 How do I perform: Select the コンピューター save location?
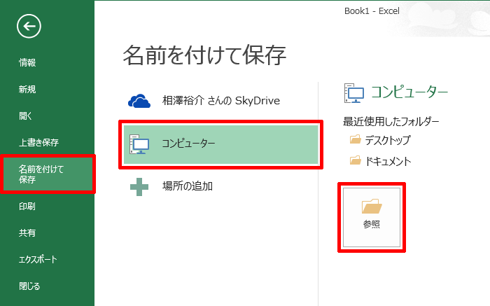click(221, 144)
